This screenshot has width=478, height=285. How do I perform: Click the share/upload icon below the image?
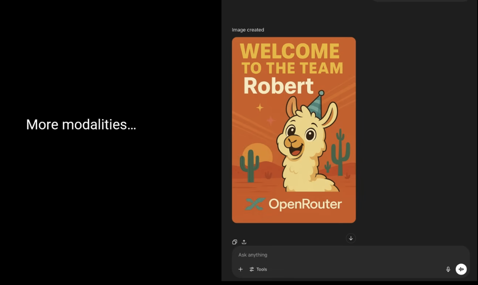244,242
